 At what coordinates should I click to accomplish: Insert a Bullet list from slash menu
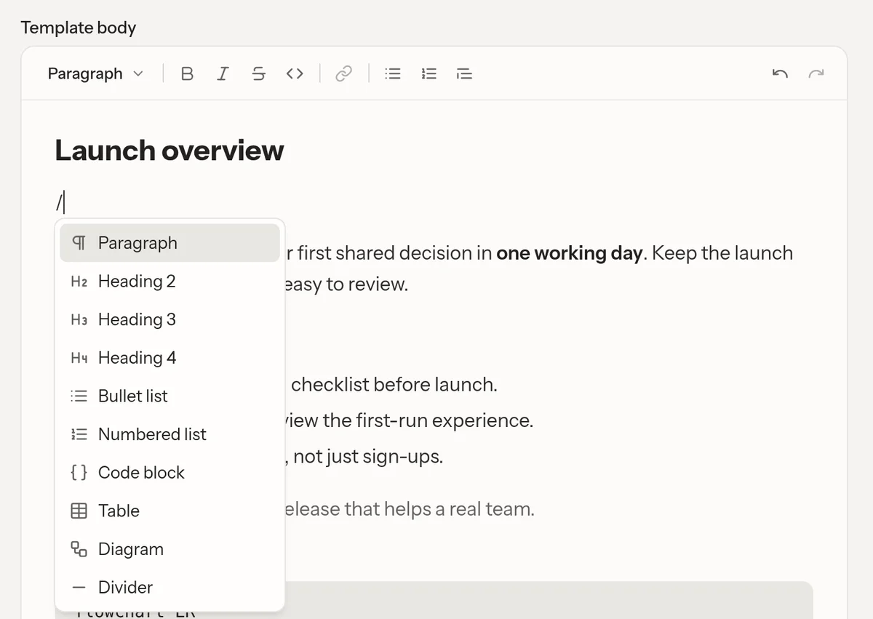(170, 396)
